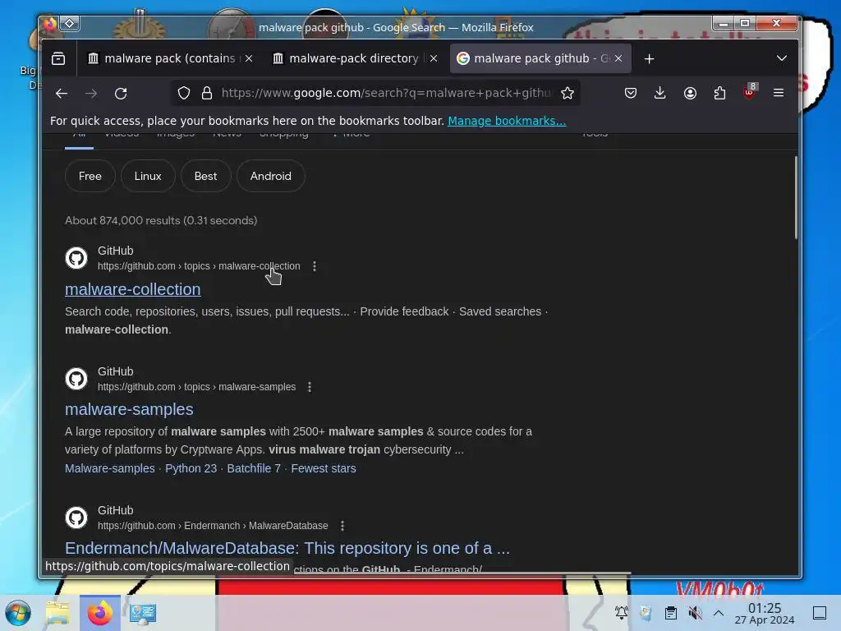
Task: Open the Endermanch/MalwareDatabase result link
Action: coord(287,548)
